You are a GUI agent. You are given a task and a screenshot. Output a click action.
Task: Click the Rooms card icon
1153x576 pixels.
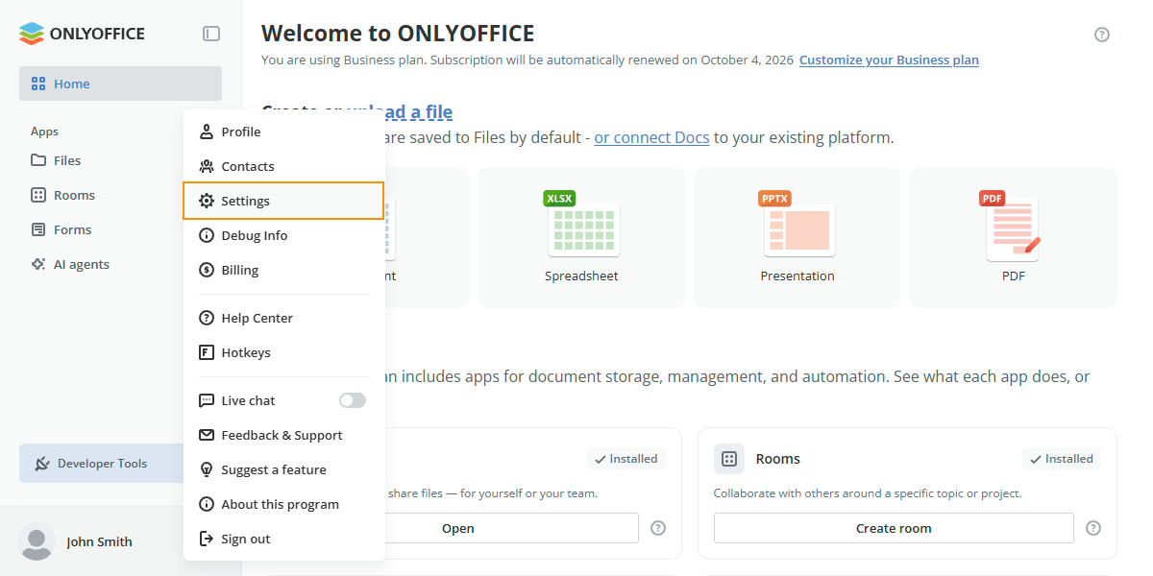[729, 459]
